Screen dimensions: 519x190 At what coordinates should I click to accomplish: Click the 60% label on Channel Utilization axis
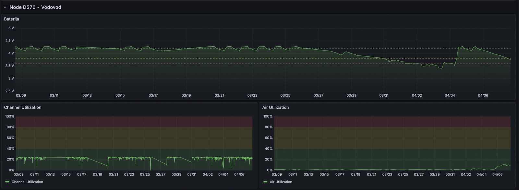click(x=10, y=138)
